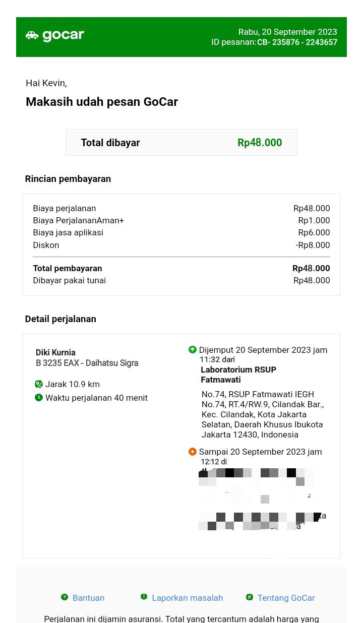The image size is (363, 623).
Task: Click the green Rp48.000 total paid amount
Action: point(260,143)
